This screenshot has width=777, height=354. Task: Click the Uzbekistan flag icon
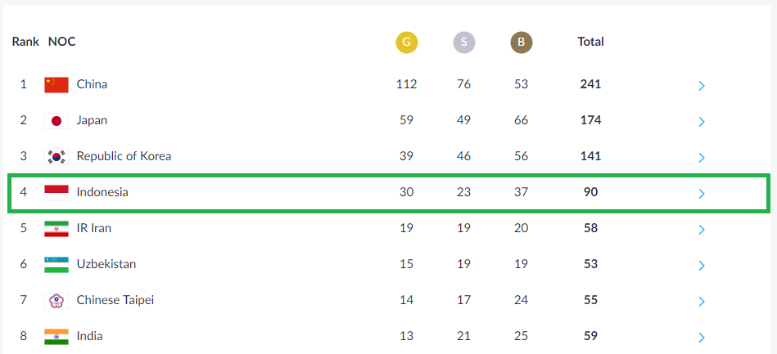56,265
